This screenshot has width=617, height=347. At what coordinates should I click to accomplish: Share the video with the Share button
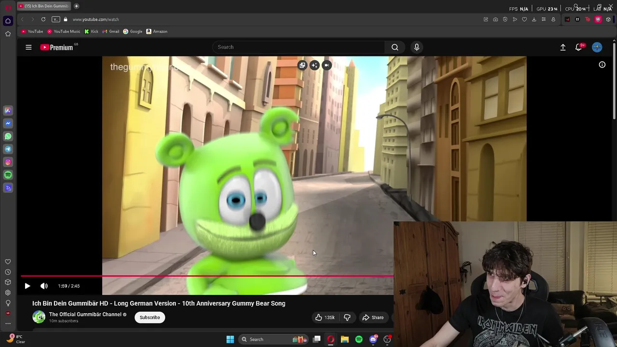tap(373, 317)
